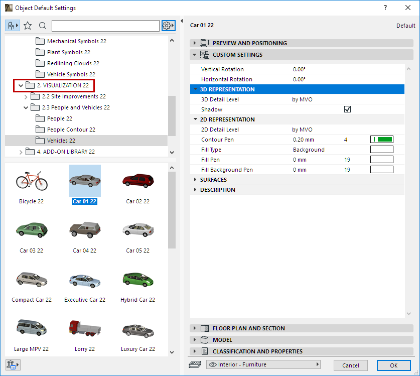Expand the 4. ADD-ON LIBRARY 22 folder

click(21, 152)
